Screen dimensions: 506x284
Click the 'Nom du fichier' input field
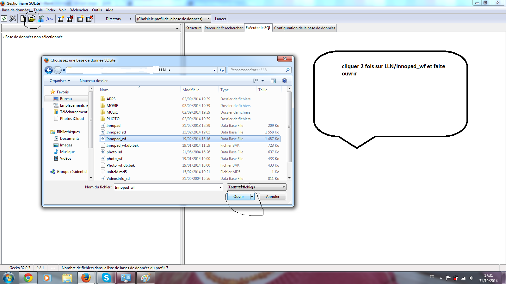click(166, 187)
